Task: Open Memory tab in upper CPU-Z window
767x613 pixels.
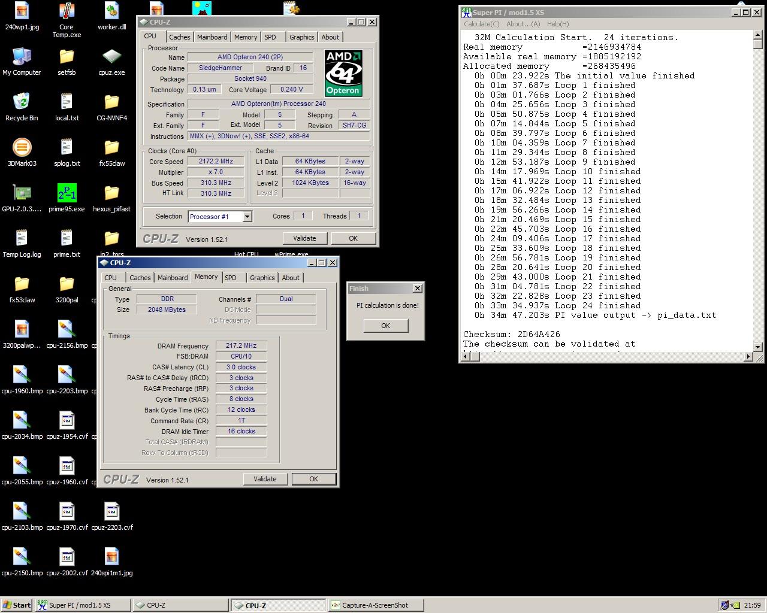Action: coord(246,37)
